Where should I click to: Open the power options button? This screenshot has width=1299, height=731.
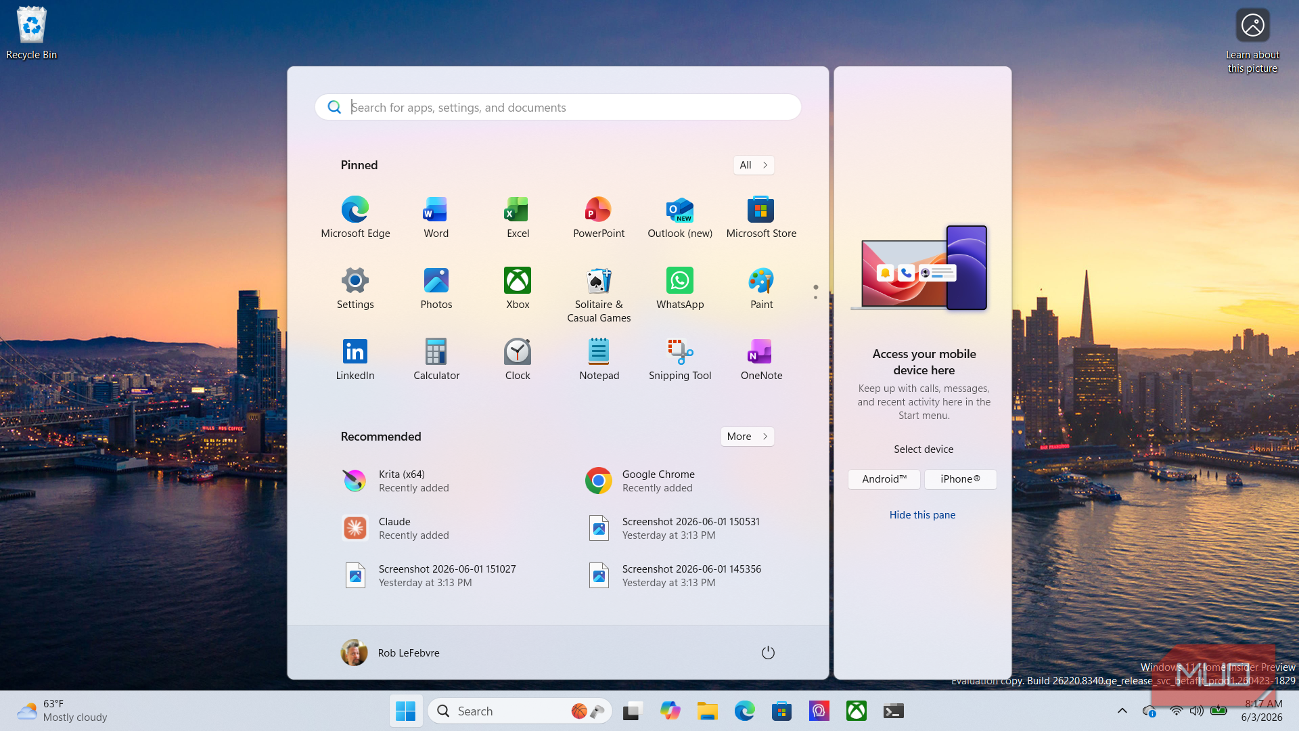pyautogui.click(x=768, y=652)
